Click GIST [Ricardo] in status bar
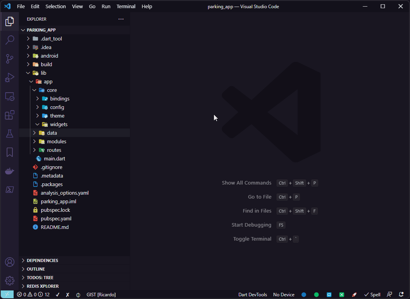The image size is (410, 299). (x=101, y=295)
